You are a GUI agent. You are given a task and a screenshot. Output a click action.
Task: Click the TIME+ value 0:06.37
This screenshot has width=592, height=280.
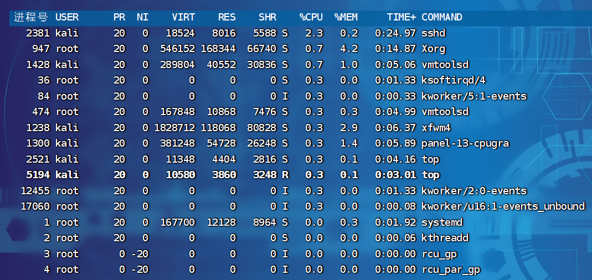coord(395,127)
